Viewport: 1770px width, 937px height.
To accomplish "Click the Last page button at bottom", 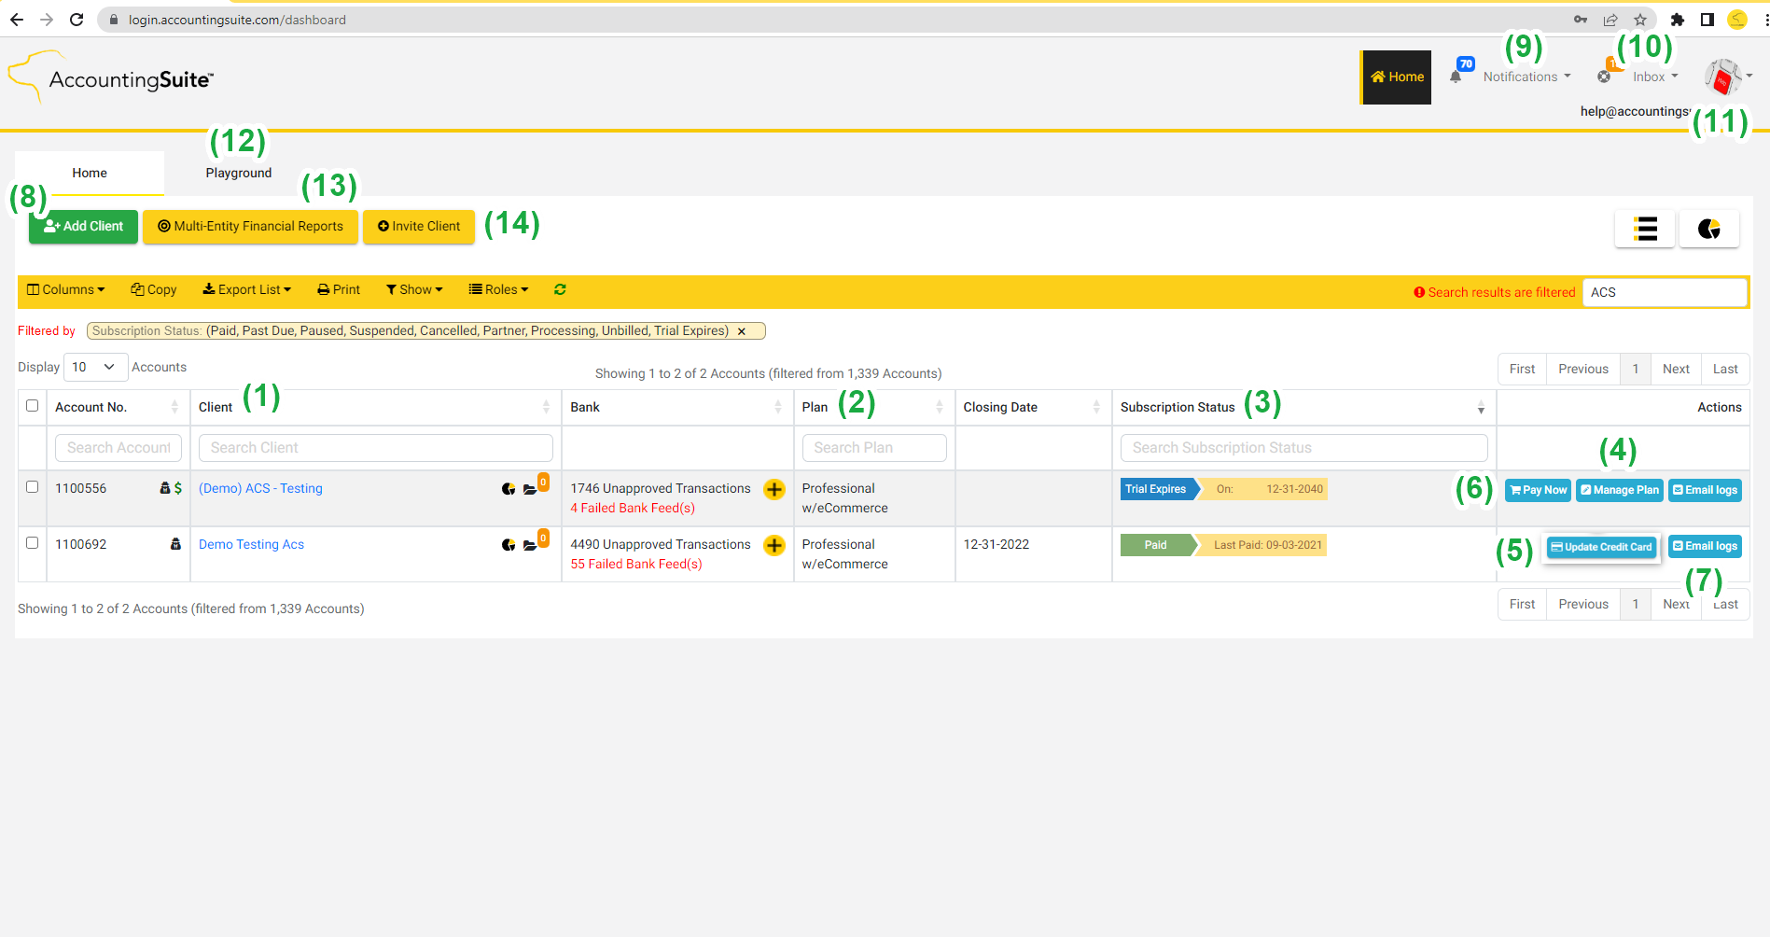I will point(1725,604).
